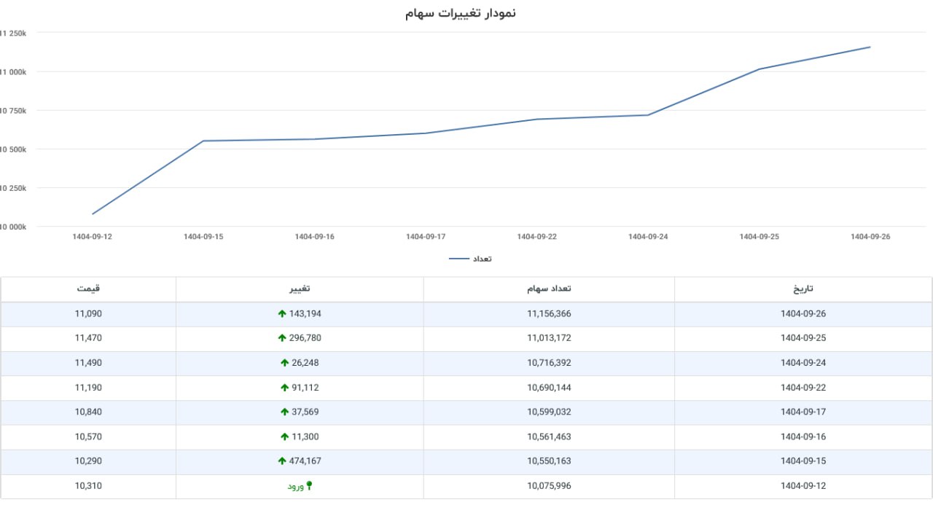Click the تغییر column header
This screenshot has width=933, height=513.
(299, 289)
